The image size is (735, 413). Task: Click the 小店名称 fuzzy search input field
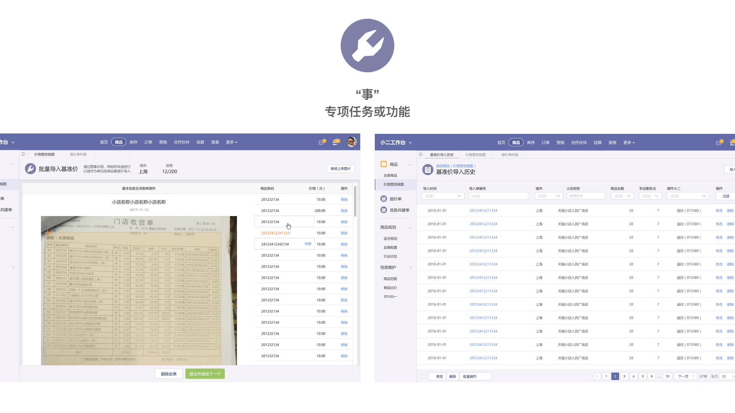586,196
